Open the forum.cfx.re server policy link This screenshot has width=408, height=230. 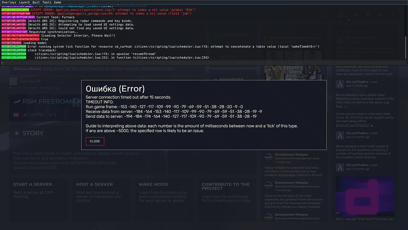coord(352,125)
